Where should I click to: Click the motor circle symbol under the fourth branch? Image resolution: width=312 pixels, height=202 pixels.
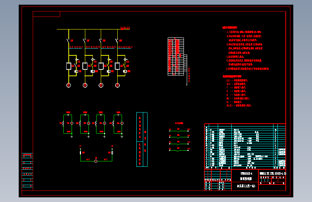[x=117, y=85]
